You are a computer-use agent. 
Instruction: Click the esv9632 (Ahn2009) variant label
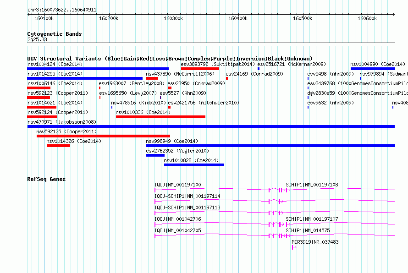pyautogui.click(x=331, y=103)
